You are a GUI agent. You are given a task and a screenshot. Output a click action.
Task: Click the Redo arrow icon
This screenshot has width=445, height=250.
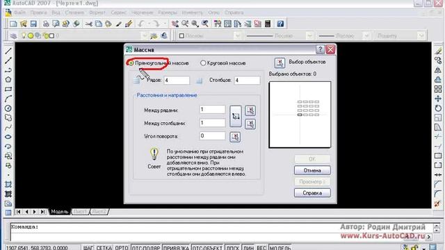tap(155, 24)
